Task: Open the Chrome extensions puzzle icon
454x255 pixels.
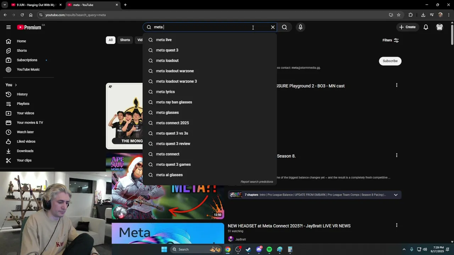Action: point(411,15)
